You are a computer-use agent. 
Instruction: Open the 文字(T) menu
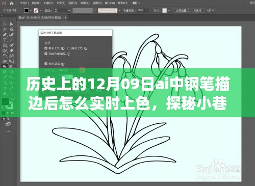point(61,3)
